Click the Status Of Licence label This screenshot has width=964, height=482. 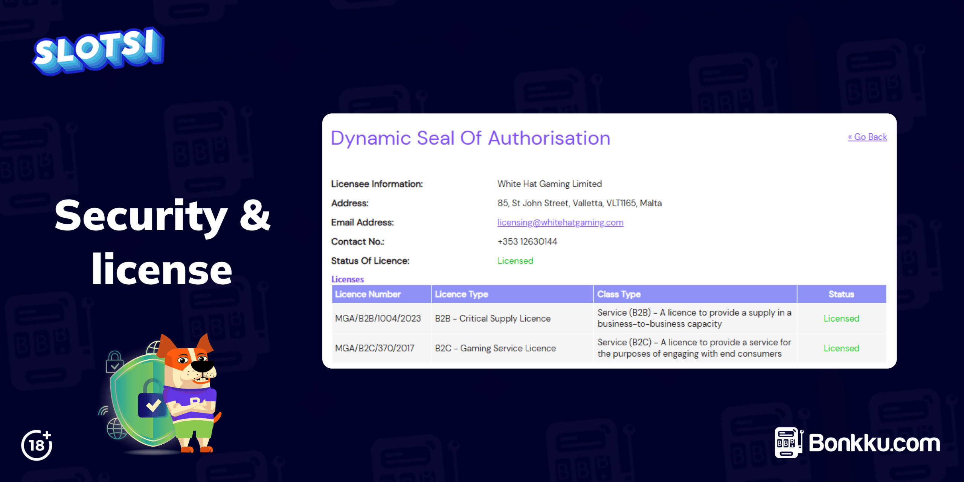(370, 261)
